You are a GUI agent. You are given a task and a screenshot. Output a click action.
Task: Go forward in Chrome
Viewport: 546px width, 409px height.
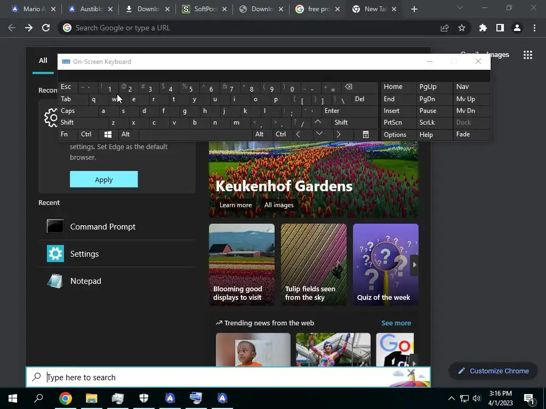click(29, 28)
